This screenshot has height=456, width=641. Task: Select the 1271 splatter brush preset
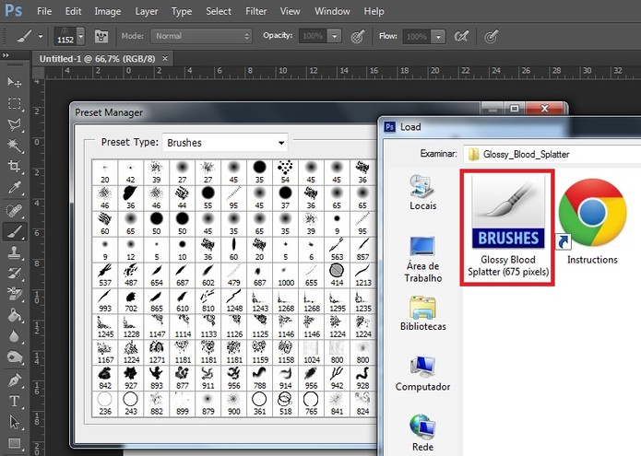tap(157, 352)
